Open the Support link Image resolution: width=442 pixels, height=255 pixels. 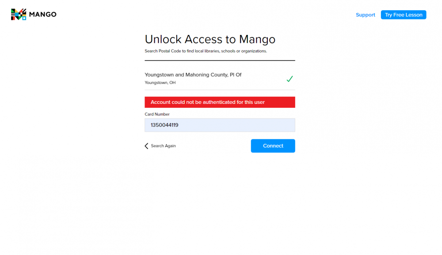(365, 15)
